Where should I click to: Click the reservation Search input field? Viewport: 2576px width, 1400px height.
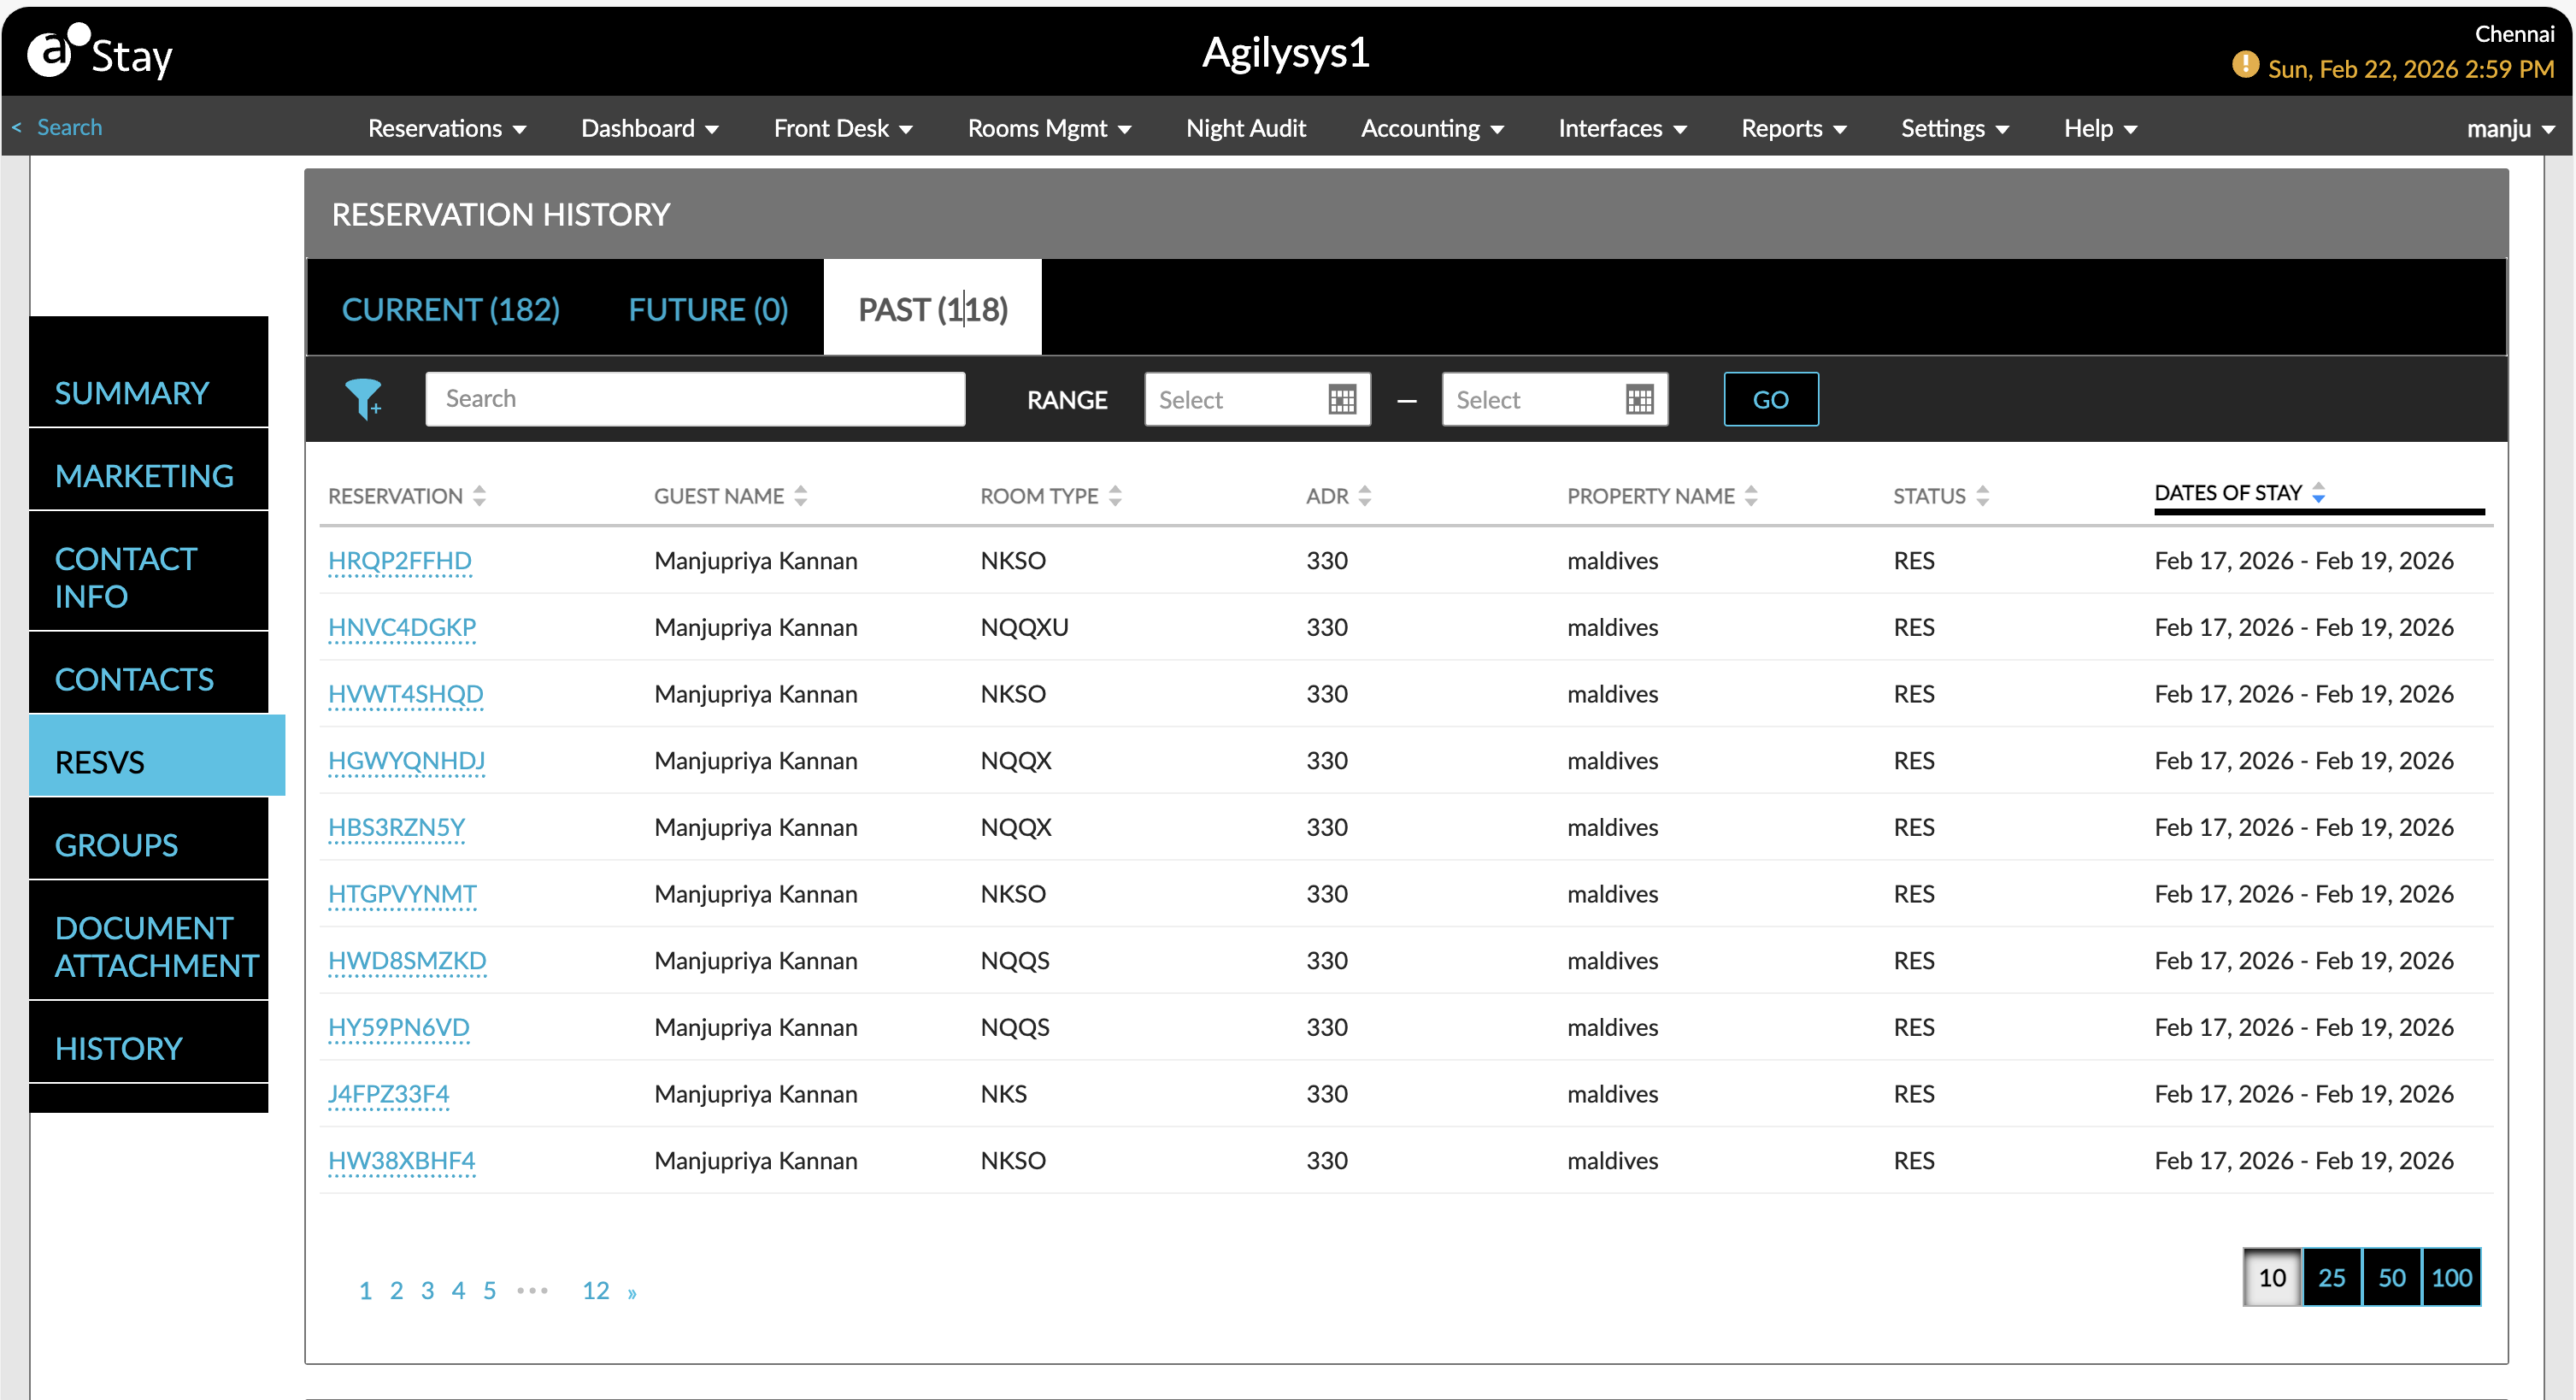point(694,399)
